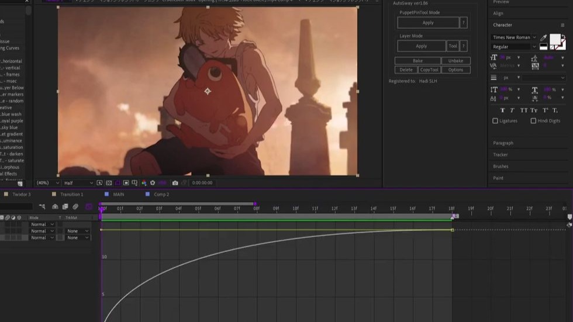Toggle Superscript text style
The height and width of the screenshot is (322, 573).
point(545,110)
